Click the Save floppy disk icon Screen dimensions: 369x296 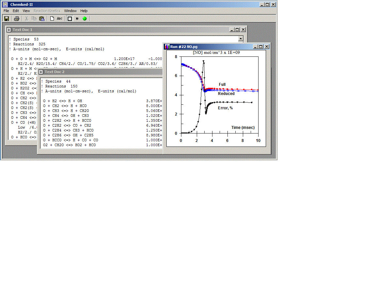click(7, 19)
